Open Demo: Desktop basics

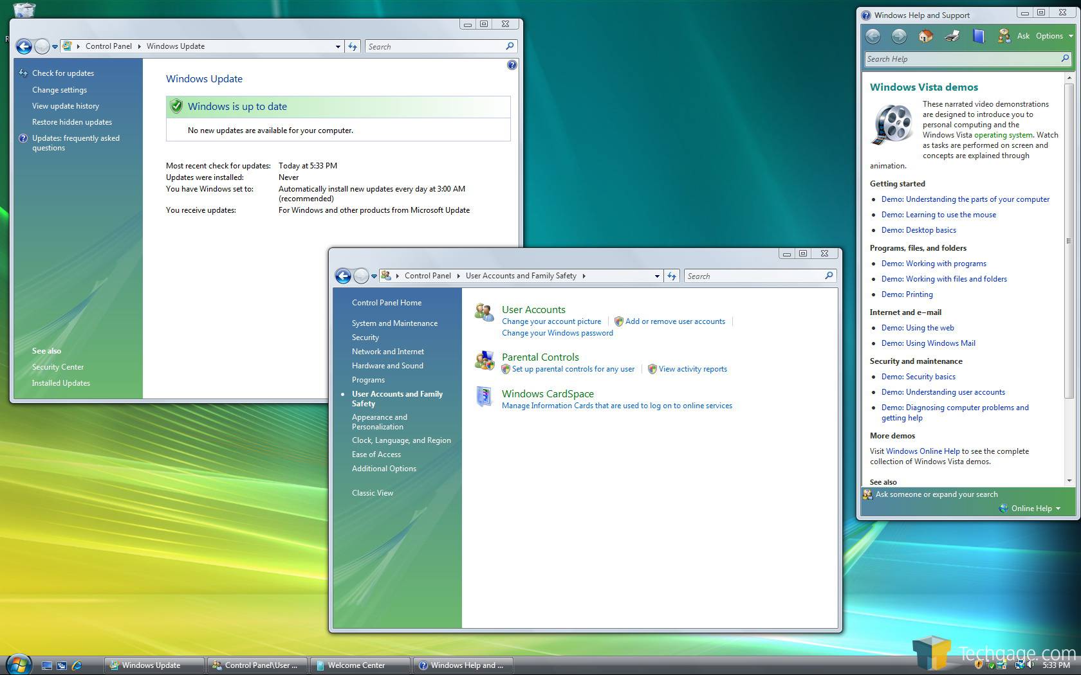point(918,230)
